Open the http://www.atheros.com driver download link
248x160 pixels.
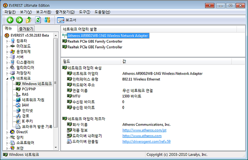click(x=142, y=136)
